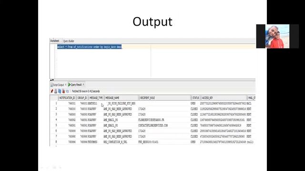
Task: Click the highlighted select statement in the editor
Action: 89,47
